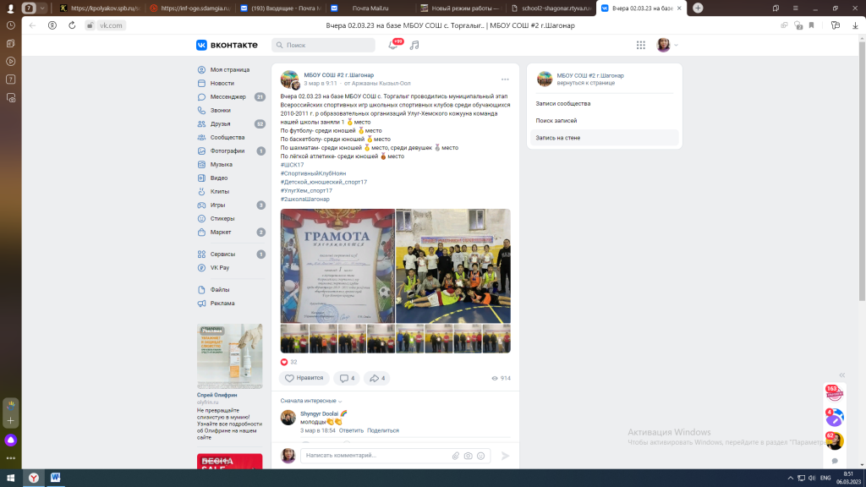This screenshot has height=487, width=866.
Task: Expand the profile avatar menu in header
Action: (666, 45)
